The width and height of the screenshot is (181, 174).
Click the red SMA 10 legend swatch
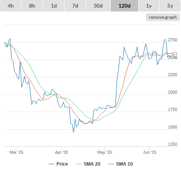111,164
